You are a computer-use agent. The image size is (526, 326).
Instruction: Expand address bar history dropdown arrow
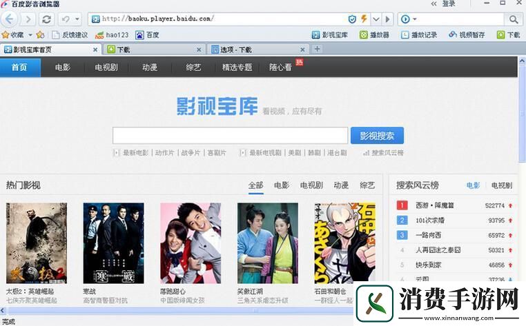(x=376, y=19)
